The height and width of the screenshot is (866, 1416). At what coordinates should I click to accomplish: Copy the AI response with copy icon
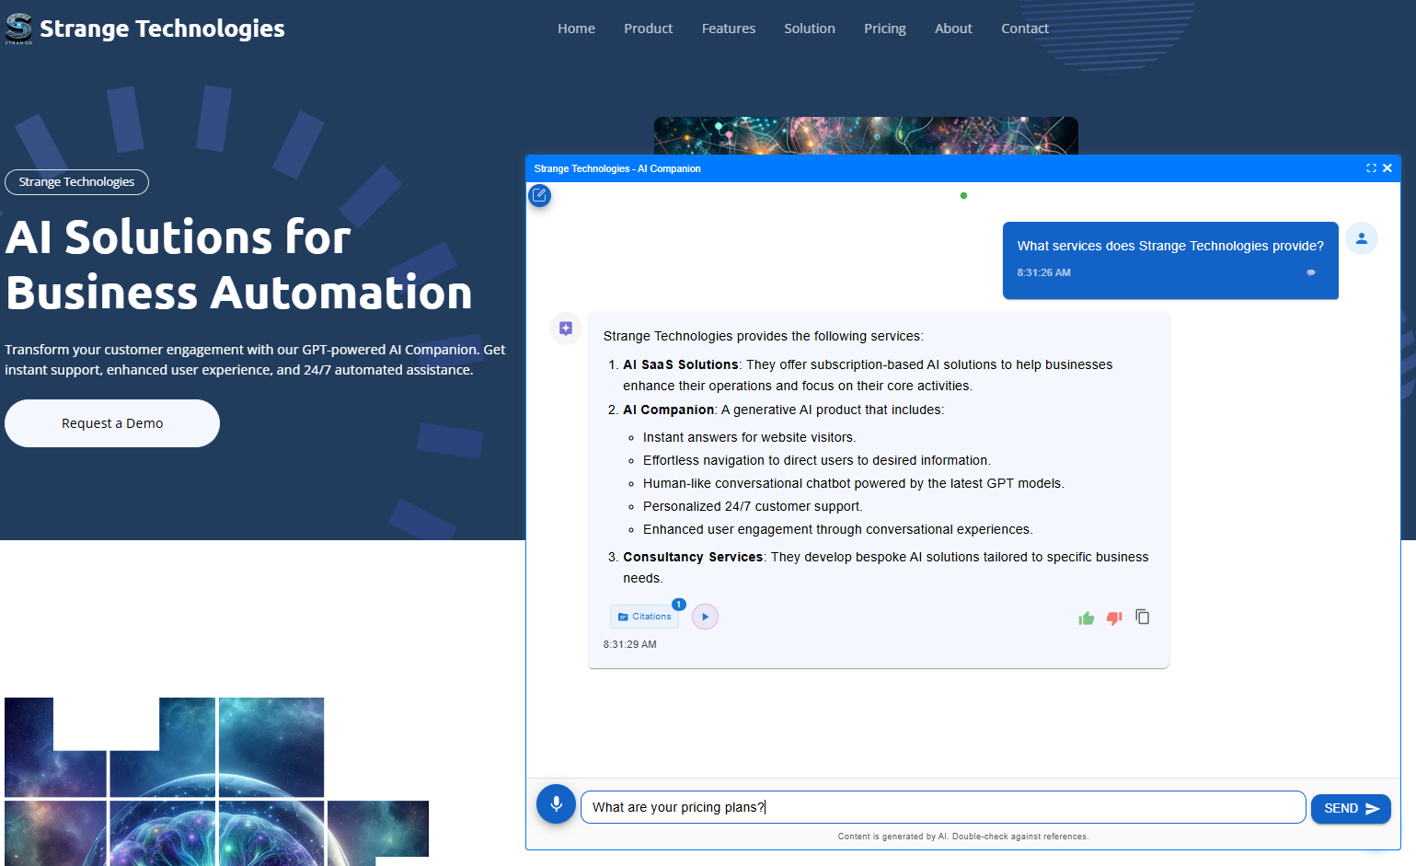click(x=1143, y=617)
